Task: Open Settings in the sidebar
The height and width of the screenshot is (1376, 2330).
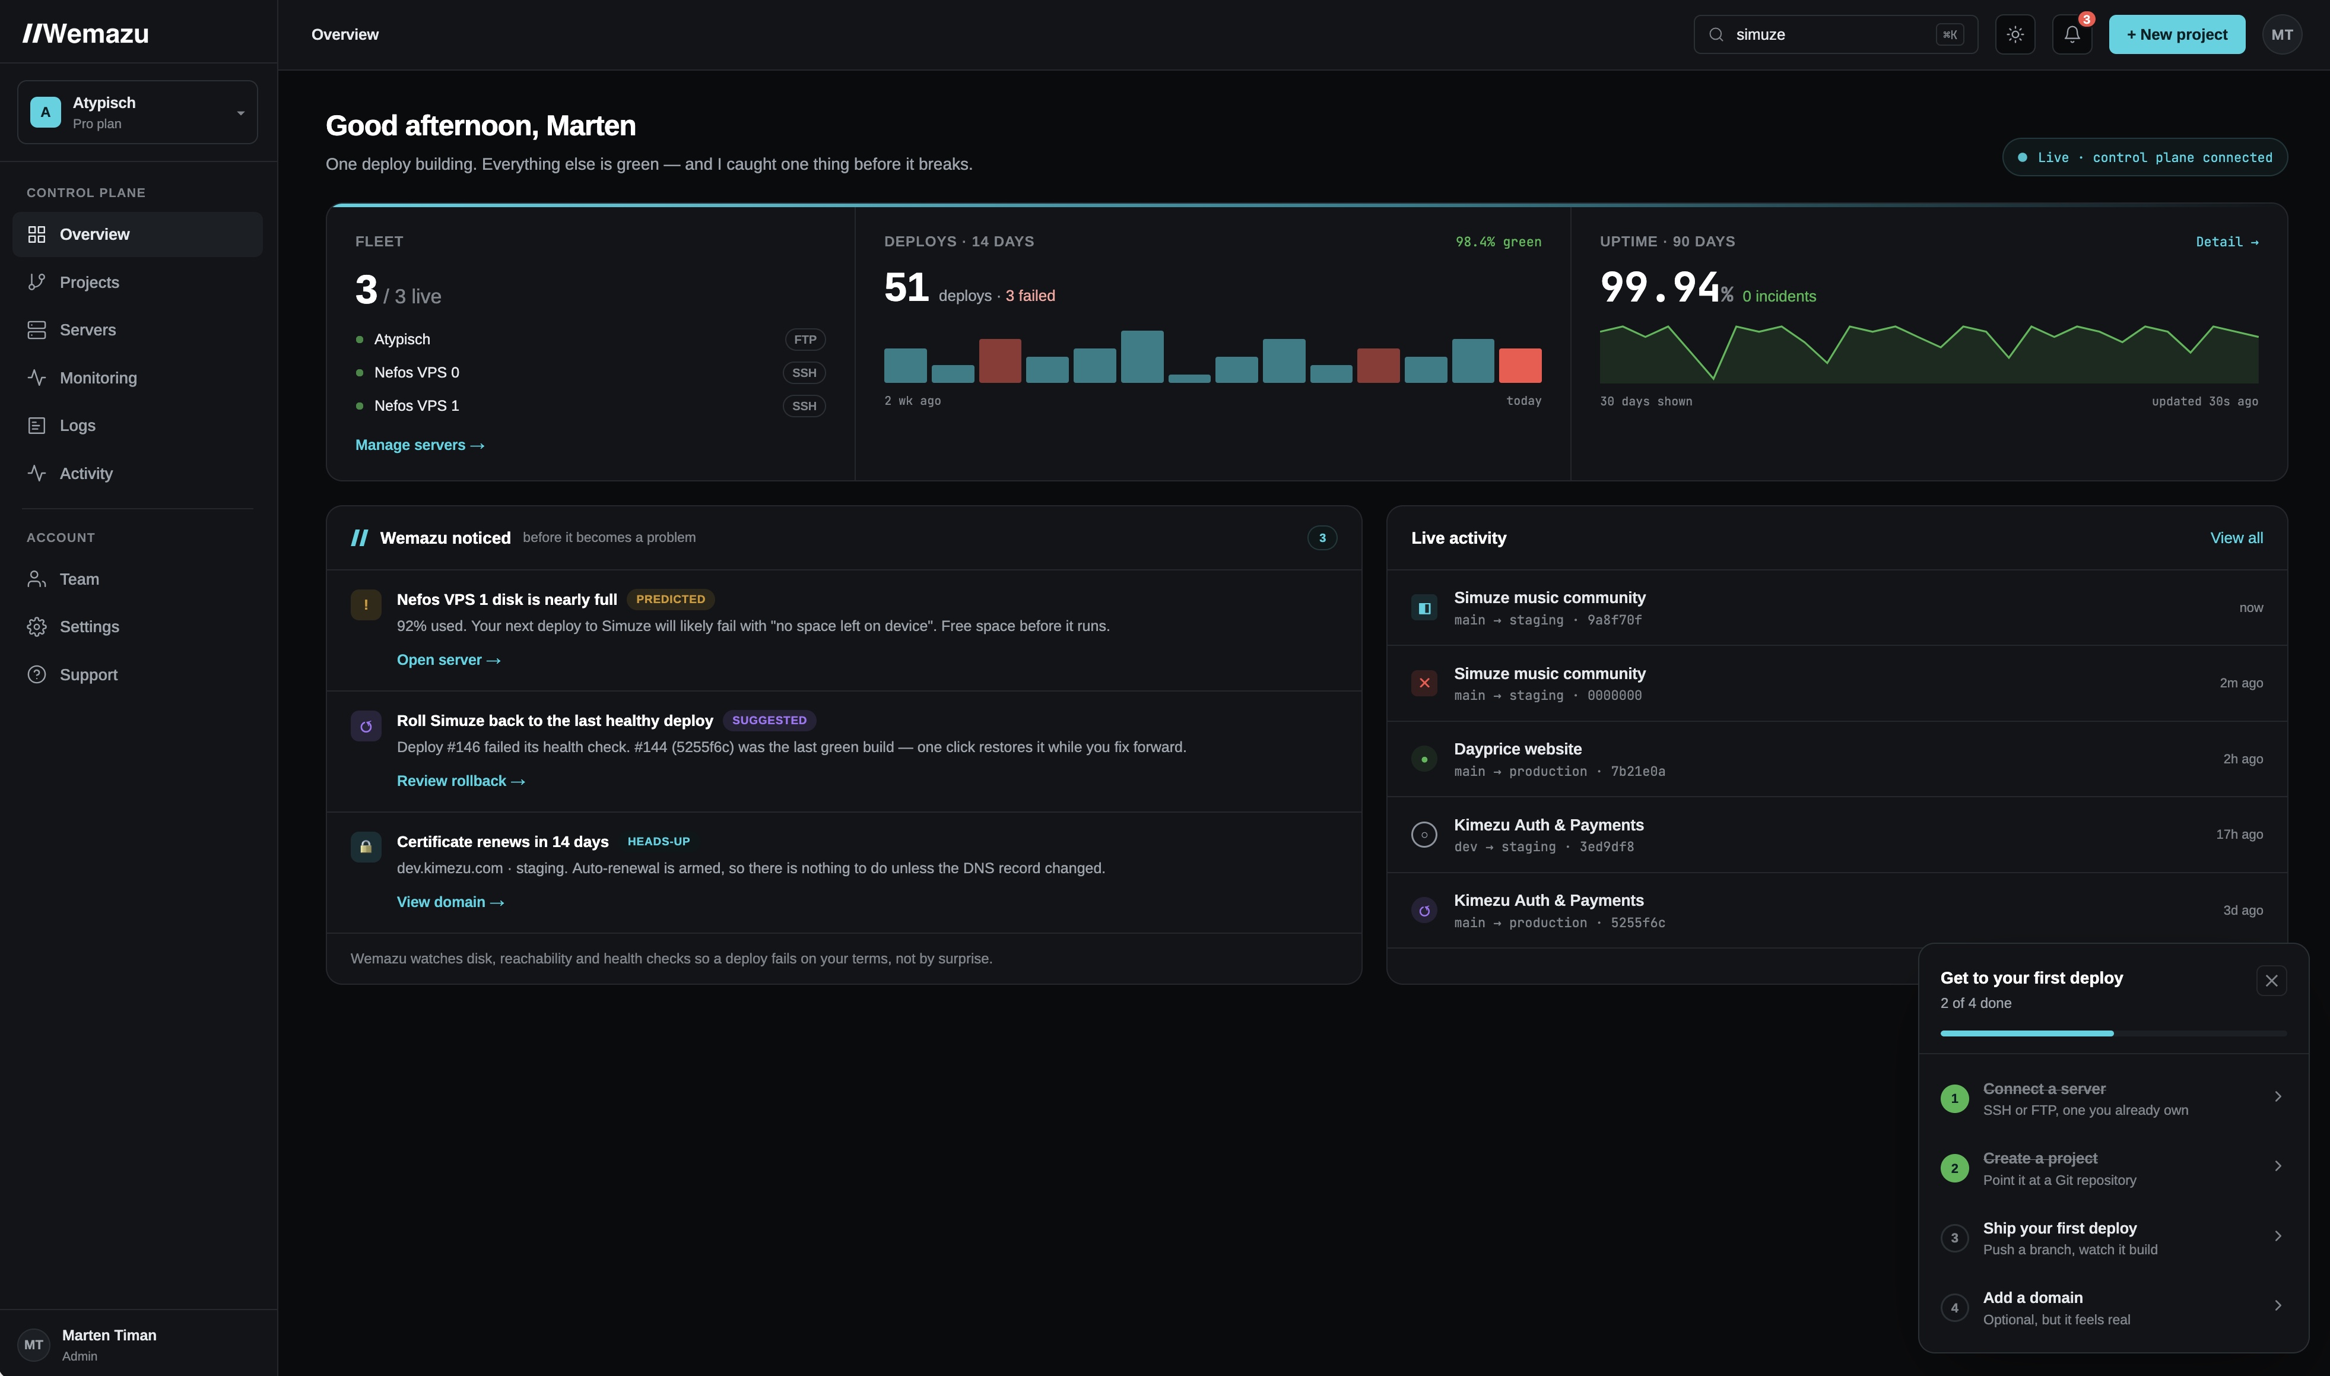Action: (x=137, y=627)
